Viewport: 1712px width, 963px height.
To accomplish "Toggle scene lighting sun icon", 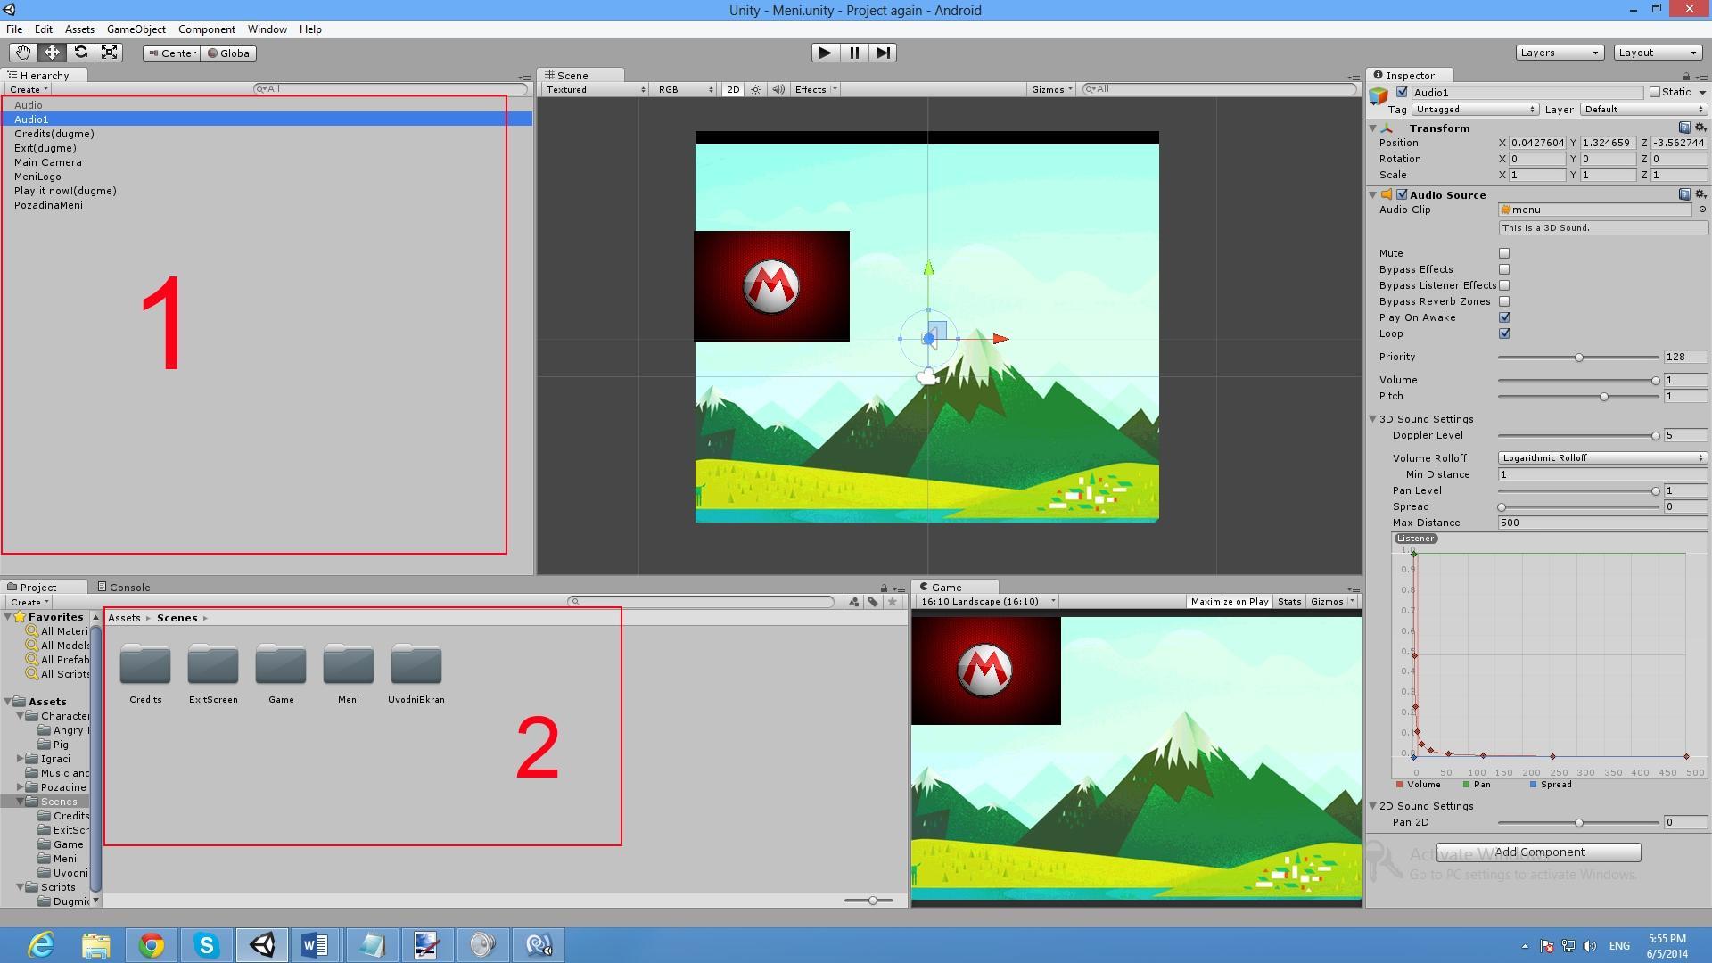I will (756, 89).
